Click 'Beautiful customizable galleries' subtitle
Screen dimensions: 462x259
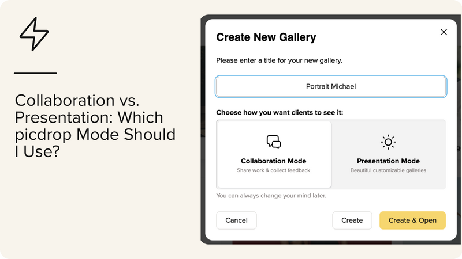[x=388, y=170]
